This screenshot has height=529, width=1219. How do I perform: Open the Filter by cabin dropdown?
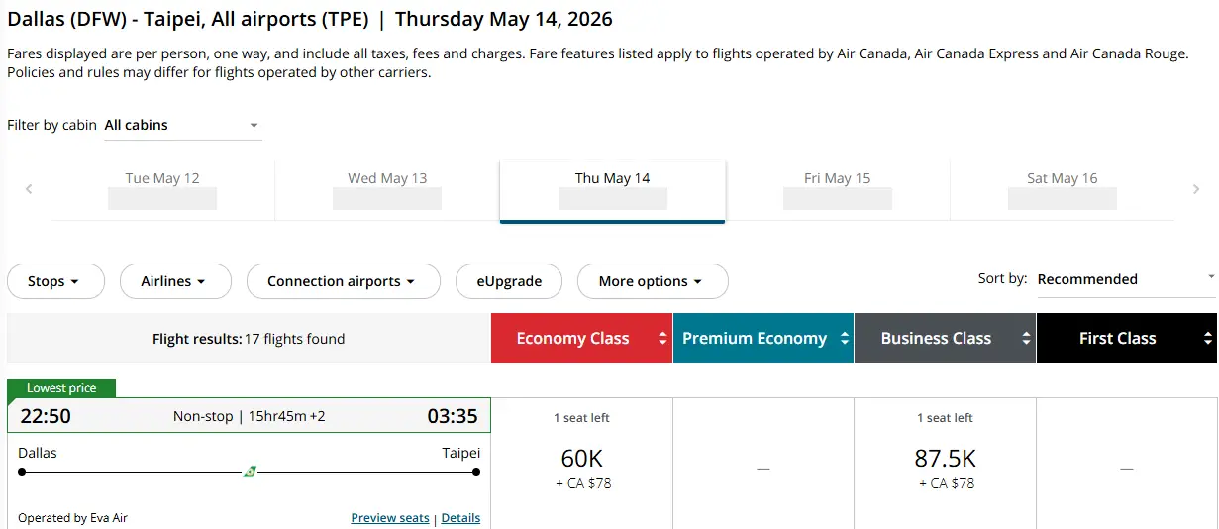tap(183, 126)
